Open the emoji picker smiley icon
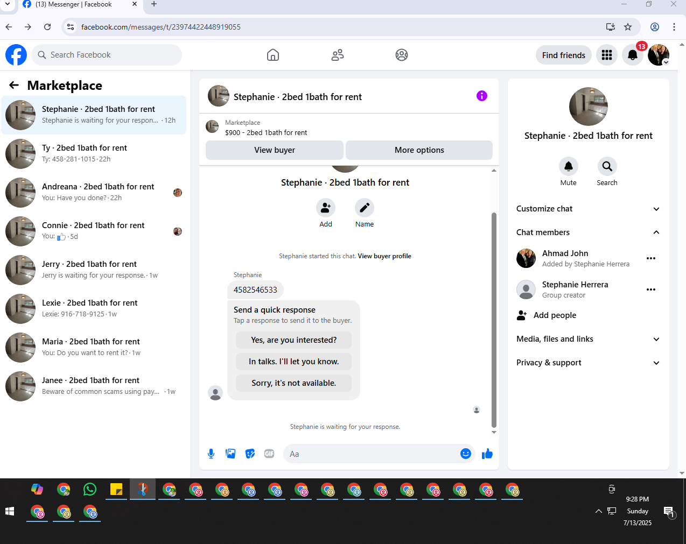The image size is (686, 544). click(466, 454)
